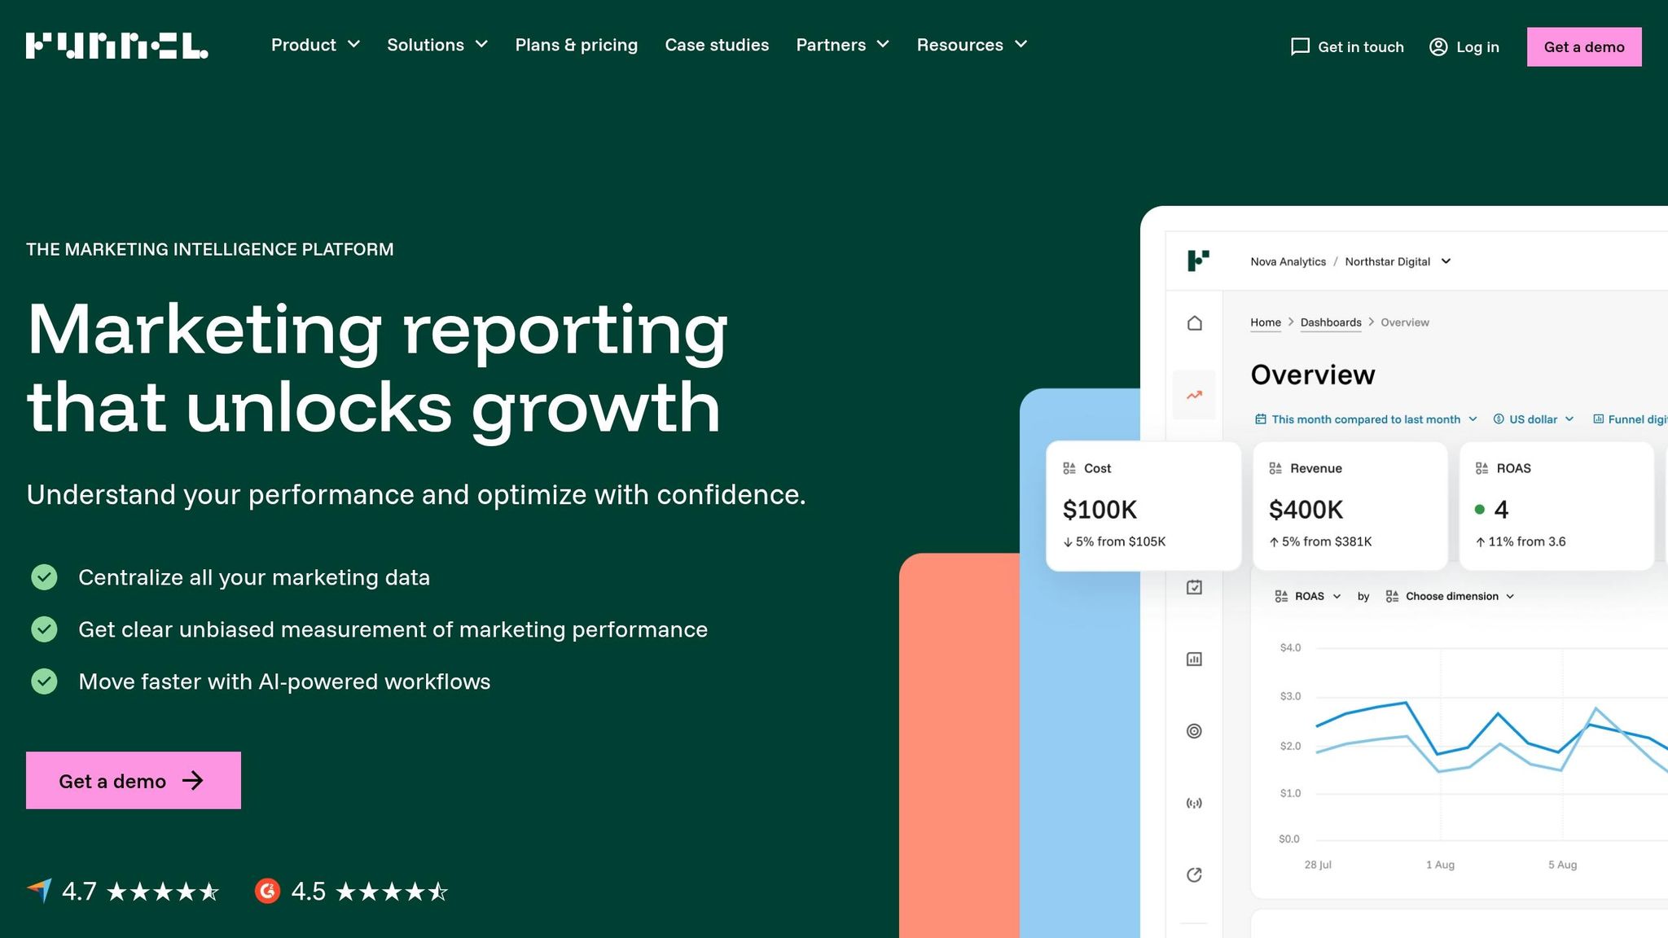1668x938 pixels.
Task: Click the circular share icon in sidebar
Action: point(1194,875)
